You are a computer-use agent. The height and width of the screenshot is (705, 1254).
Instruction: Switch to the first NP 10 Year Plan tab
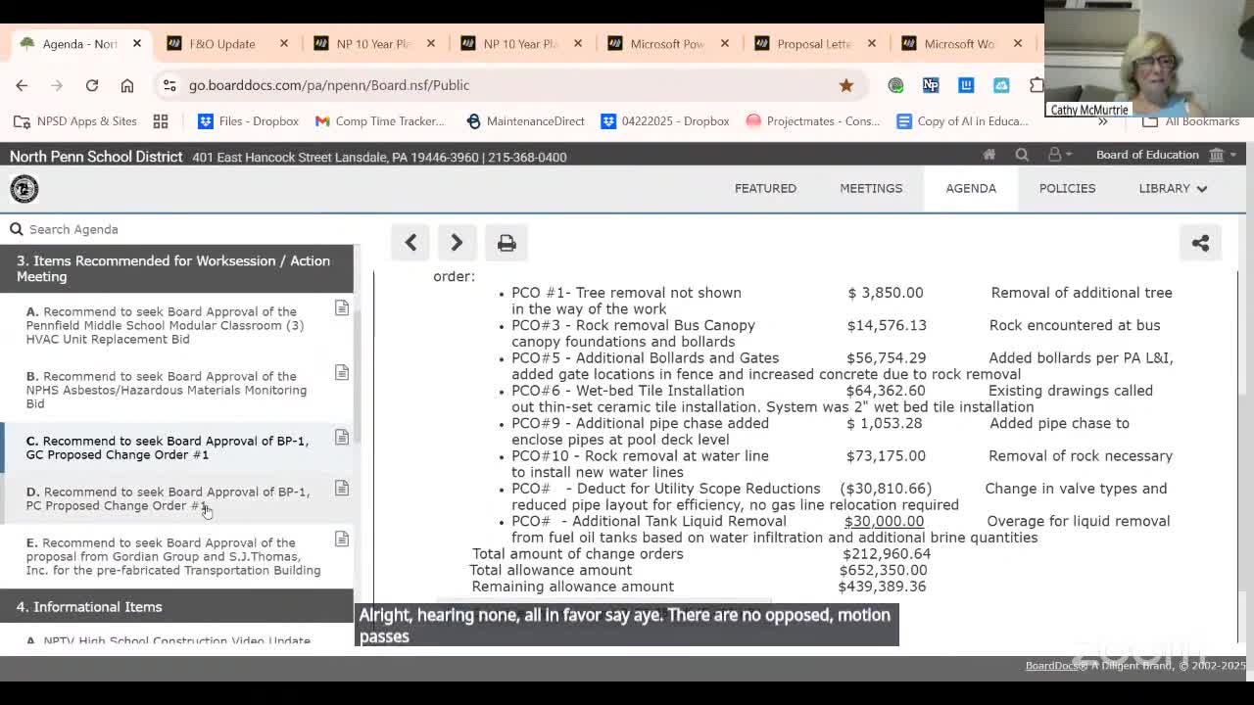[x=372, y=44]
